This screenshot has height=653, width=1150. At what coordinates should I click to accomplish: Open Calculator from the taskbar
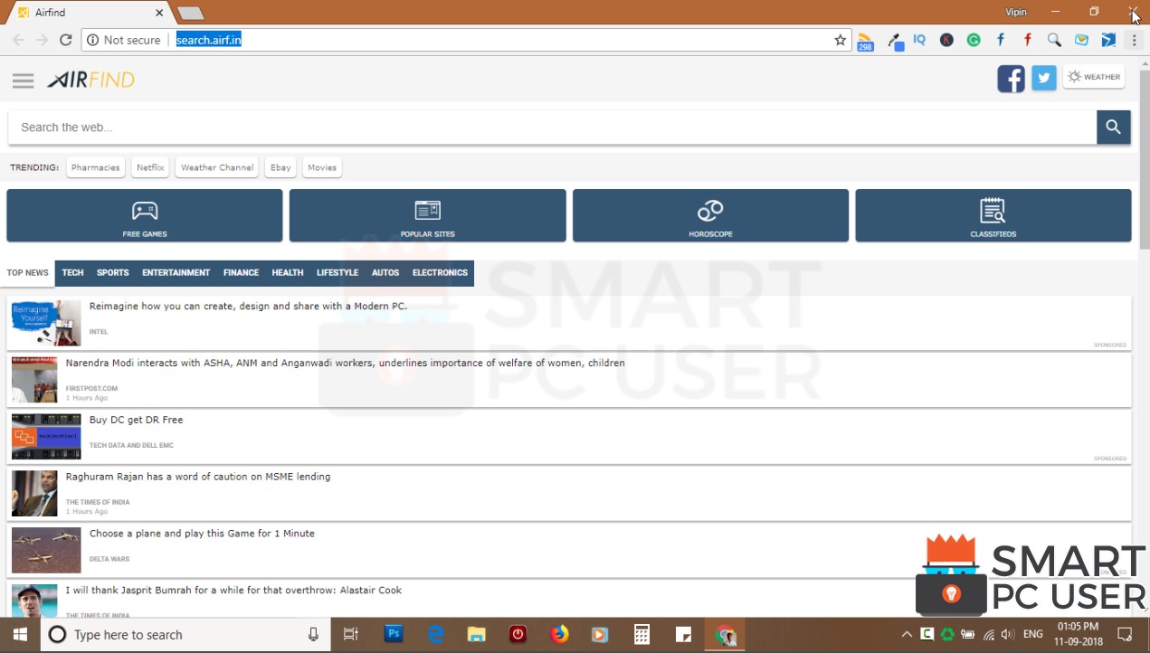(x=642, y=634)
